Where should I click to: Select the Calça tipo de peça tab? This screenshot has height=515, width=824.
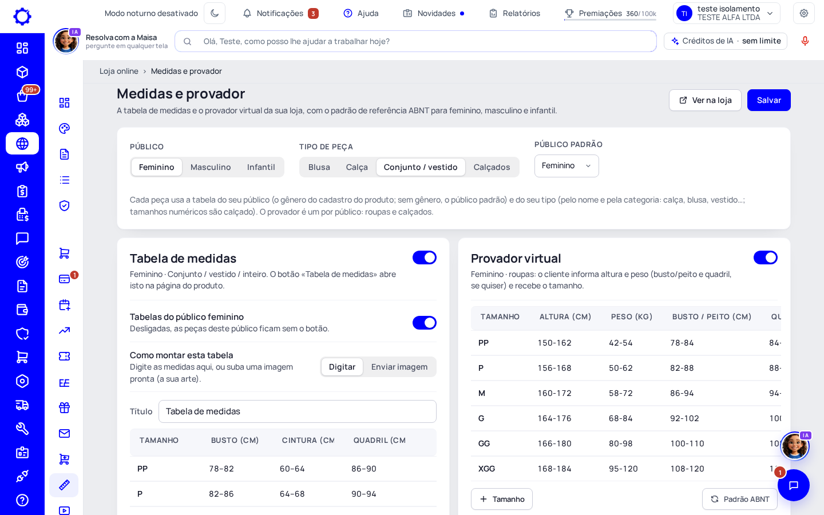(x=357, y=167)
